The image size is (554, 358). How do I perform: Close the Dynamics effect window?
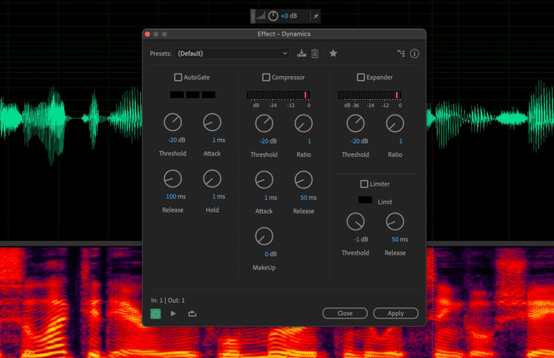[x=345, y=313]
